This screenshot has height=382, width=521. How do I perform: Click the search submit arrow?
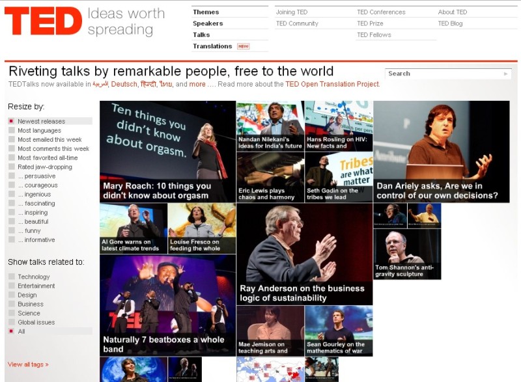click(x=506, y=74)
